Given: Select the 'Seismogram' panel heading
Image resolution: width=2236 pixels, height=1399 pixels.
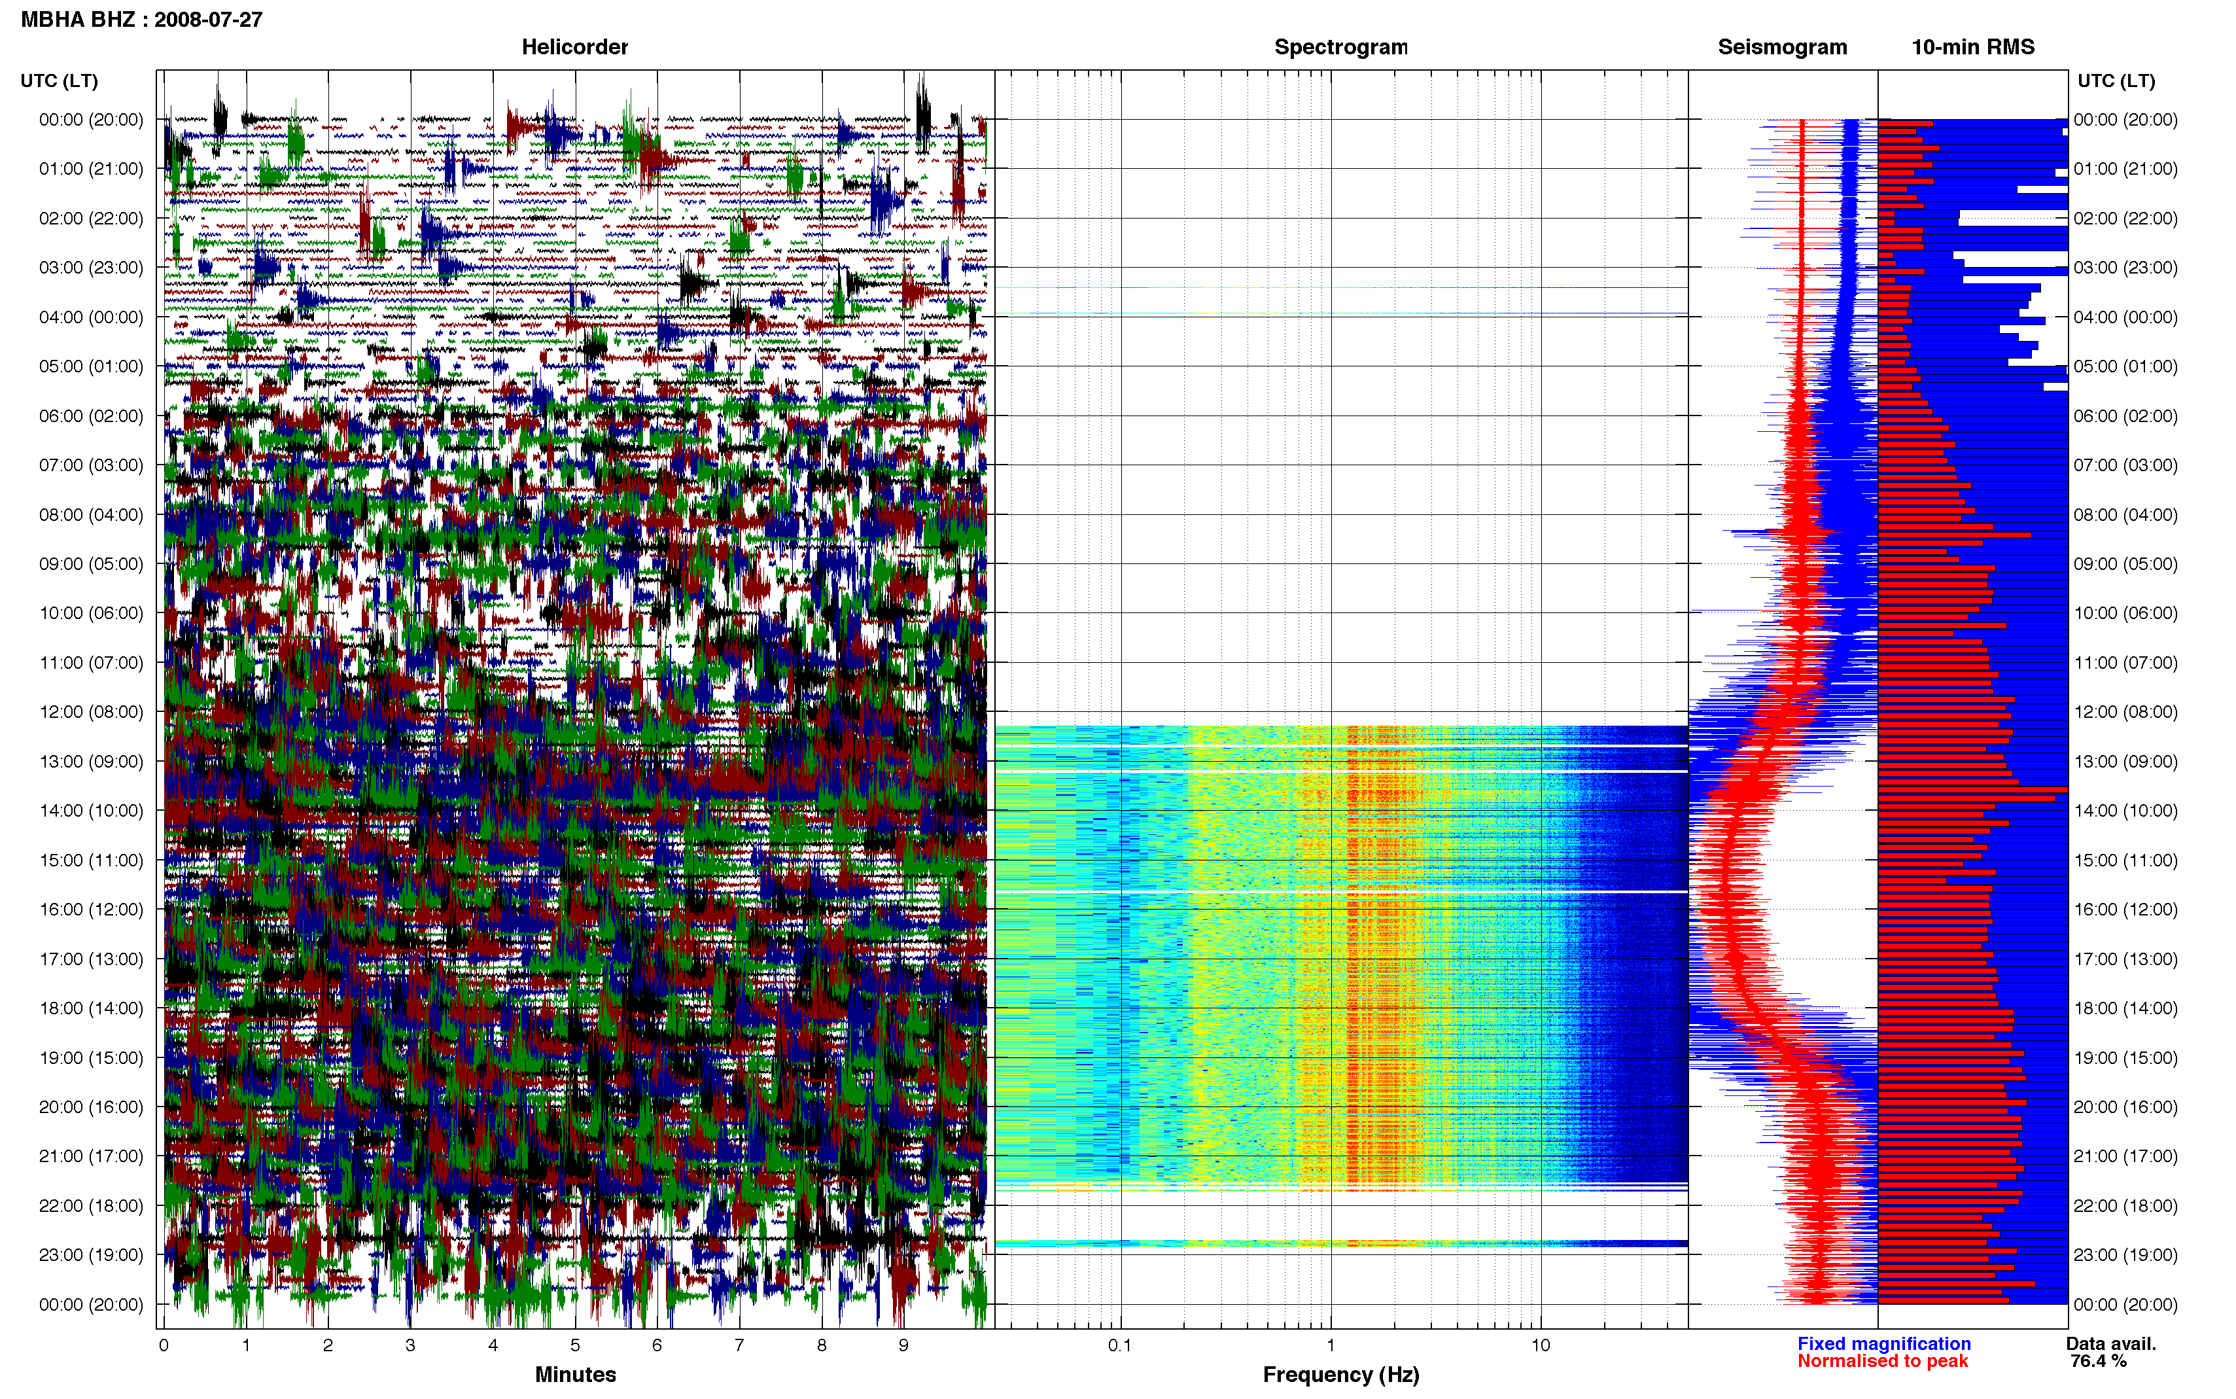Looking at the screenshot, I should (1782, 47).
